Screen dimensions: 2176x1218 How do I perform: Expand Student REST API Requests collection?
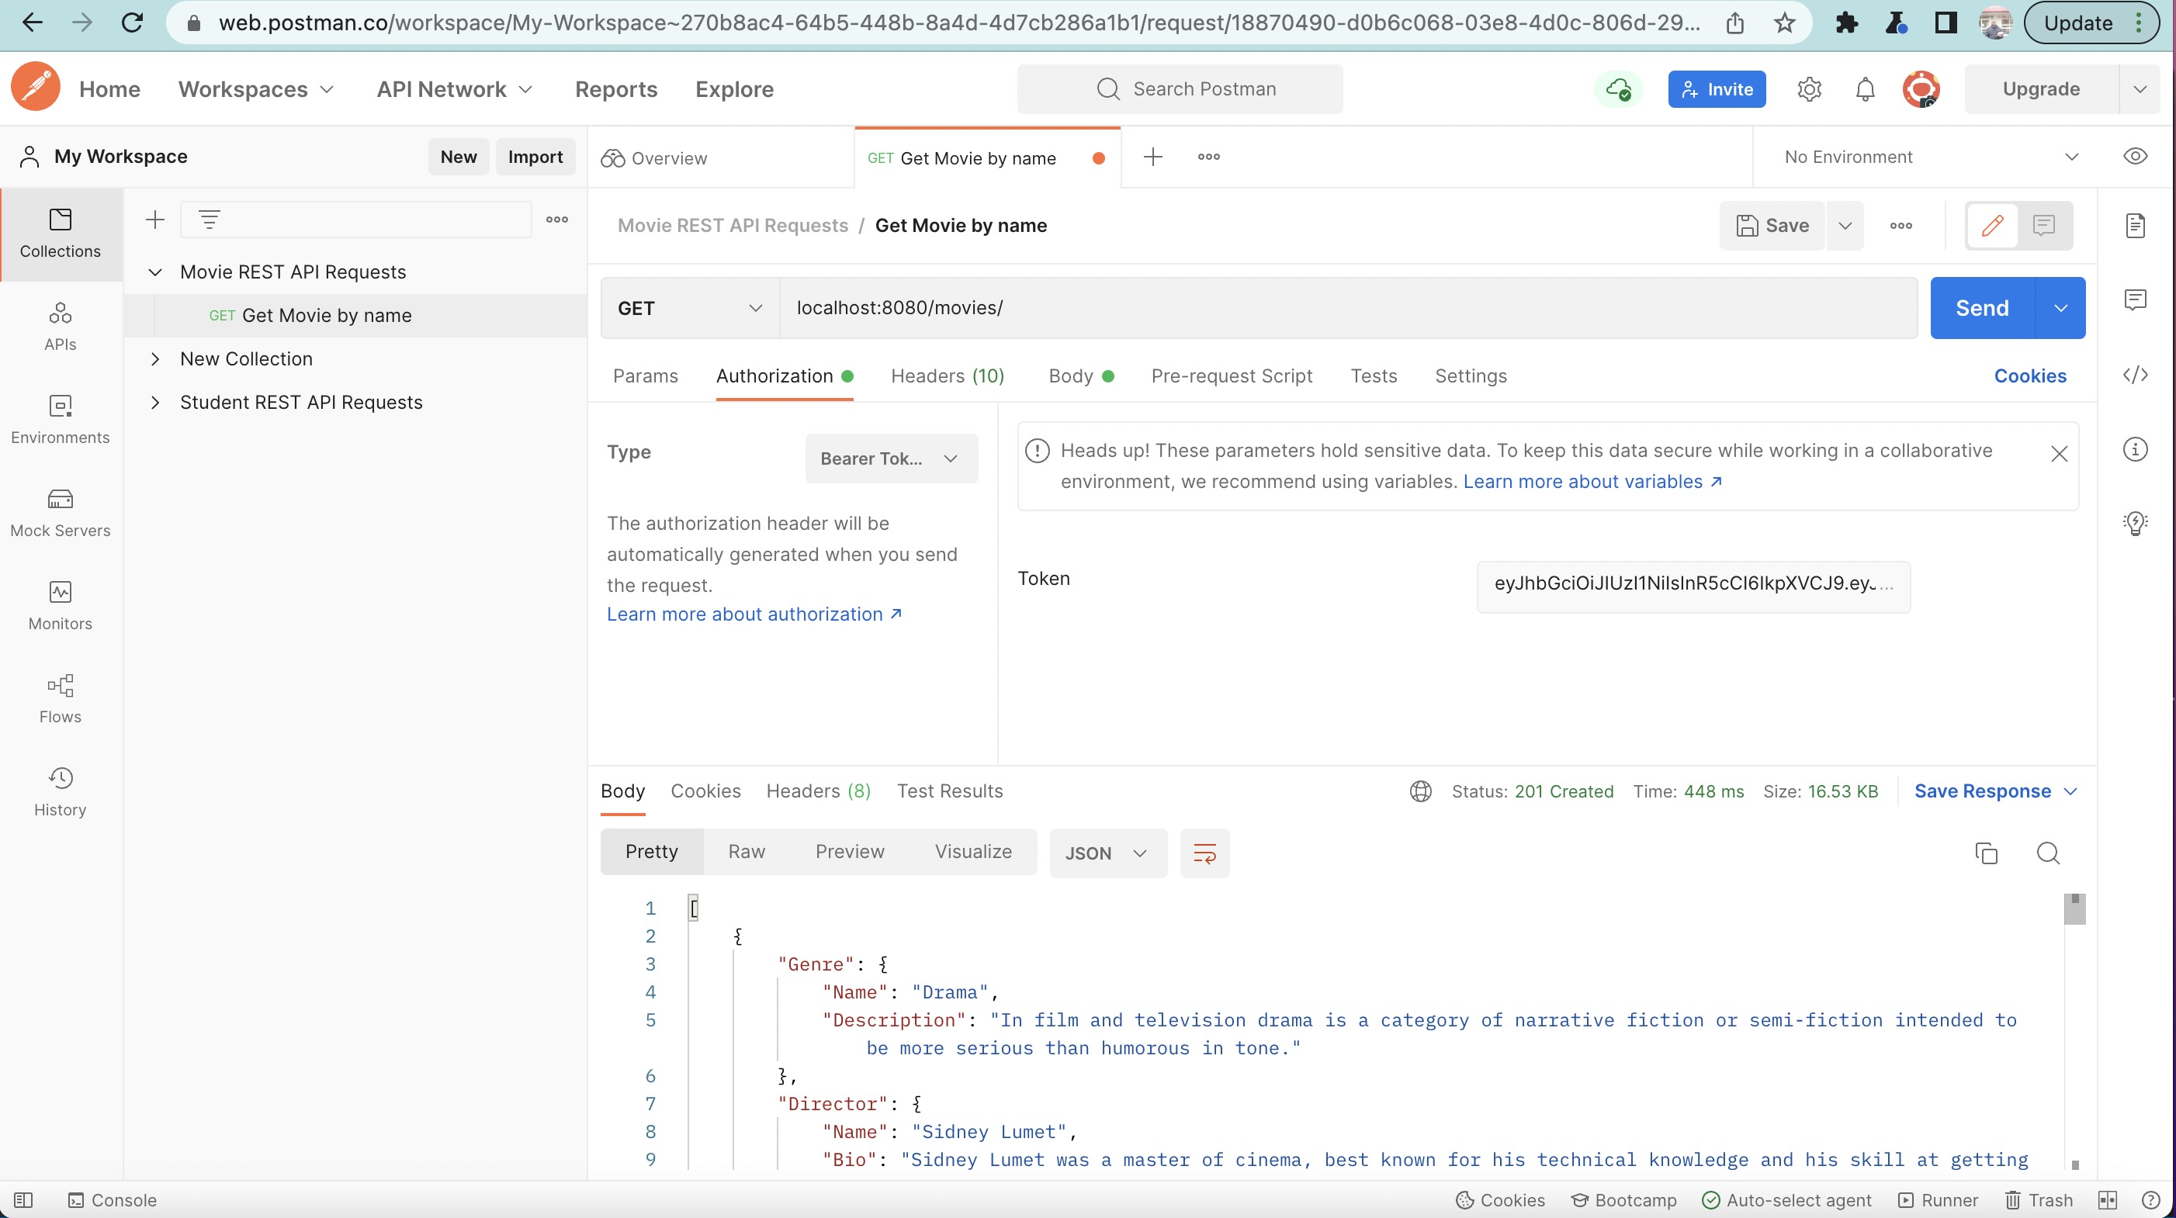154,402
